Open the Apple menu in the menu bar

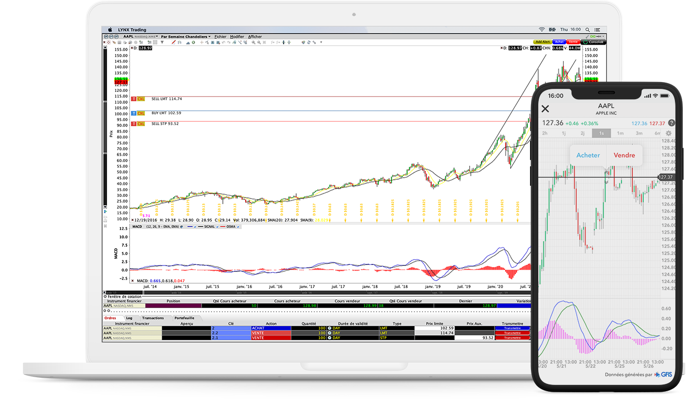coord(110,30)
